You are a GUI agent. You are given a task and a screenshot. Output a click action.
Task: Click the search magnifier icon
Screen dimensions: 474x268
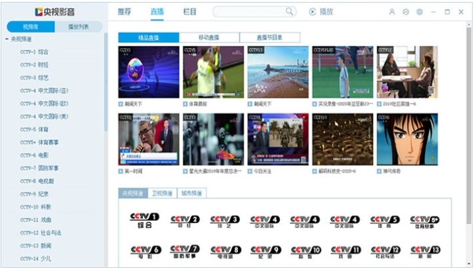coord(289,12)
